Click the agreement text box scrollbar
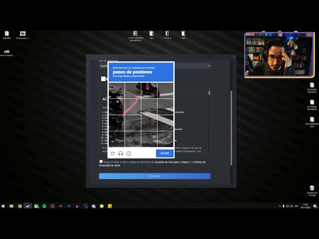Viewport: 319px width, 239px height. click(209, 93)
